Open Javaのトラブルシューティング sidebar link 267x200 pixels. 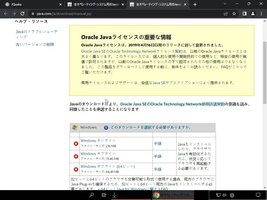(37, 34)
